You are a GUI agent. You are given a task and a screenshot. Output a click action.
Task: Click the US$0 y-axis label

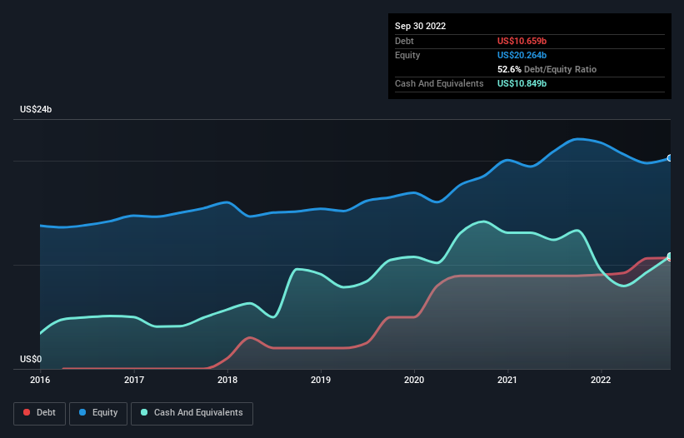(31, 359)
